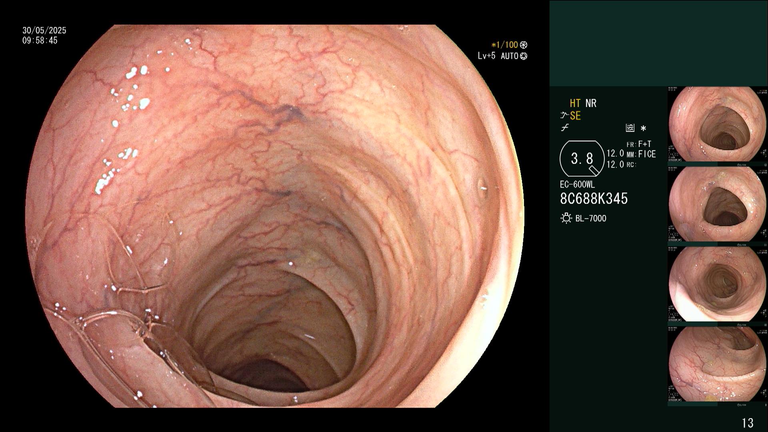The image size is (768, 432).
Task: Click the time 09:58:45
Action: (40, 40)
